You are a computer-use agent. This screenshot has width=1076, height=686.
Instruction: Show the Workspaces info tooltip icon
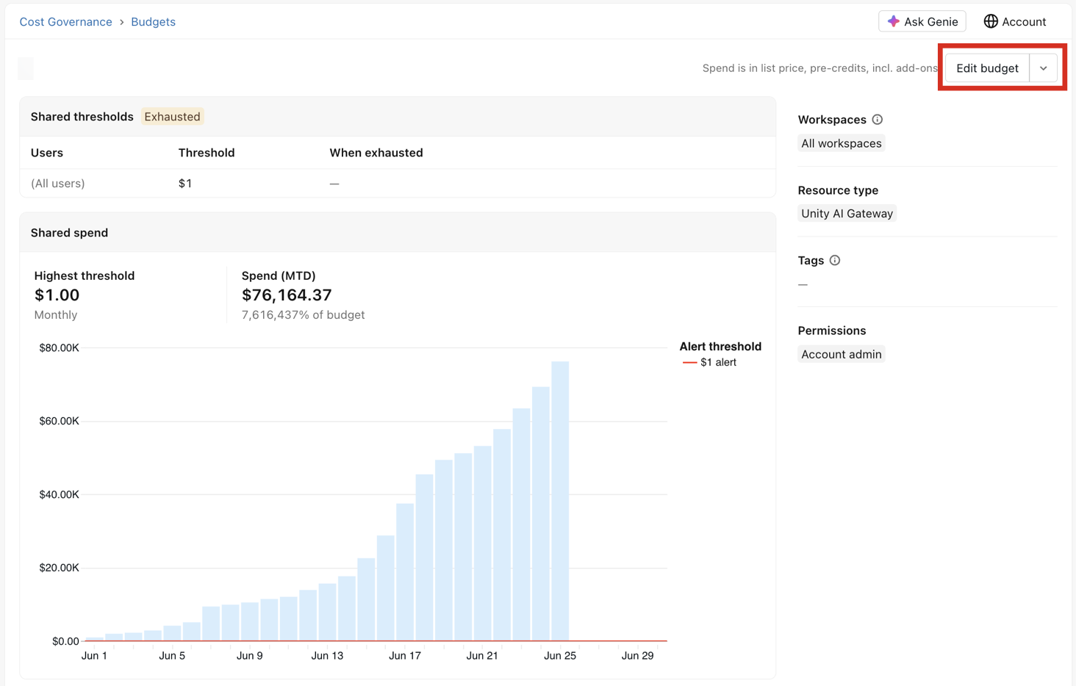coord(877,120)
